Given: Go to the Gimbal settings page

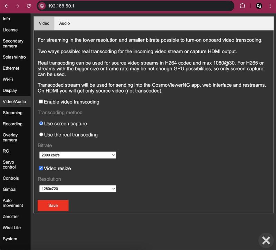Looking at the screenshot, I should point(10,189).
